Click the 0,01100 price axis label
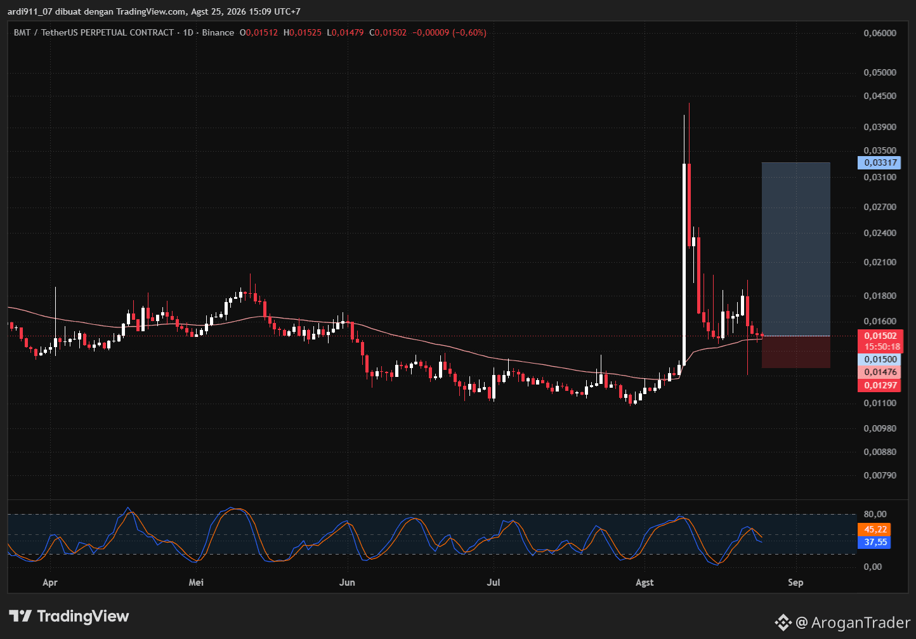Image resolution: width=916 pixels, height=639 pixels. point(880,403)
